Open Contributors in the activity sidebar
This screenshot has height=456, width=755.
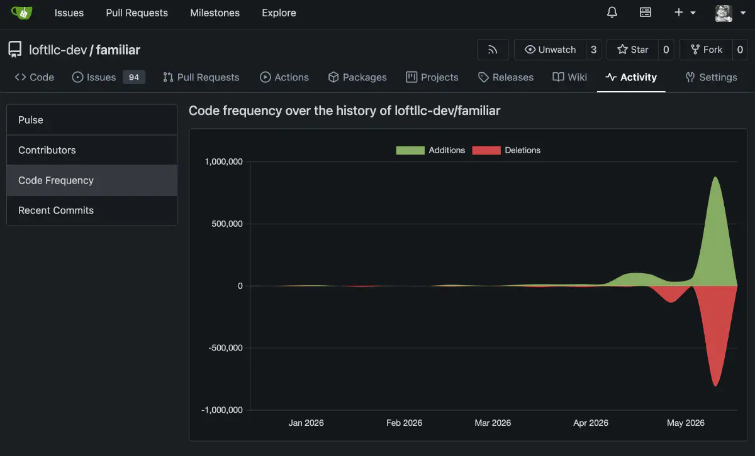pos(92,150)
